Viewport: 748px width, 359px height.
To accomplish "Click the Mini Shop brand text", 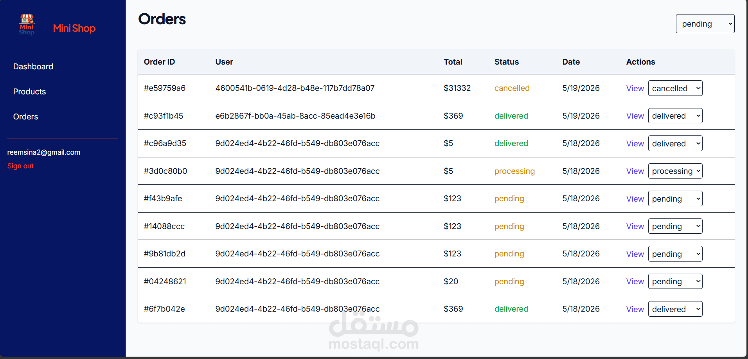I will coord(74,28).
